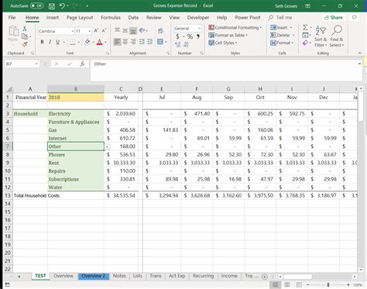
Task: Open the Sort & Filter menu
Action: click(321, 36)
